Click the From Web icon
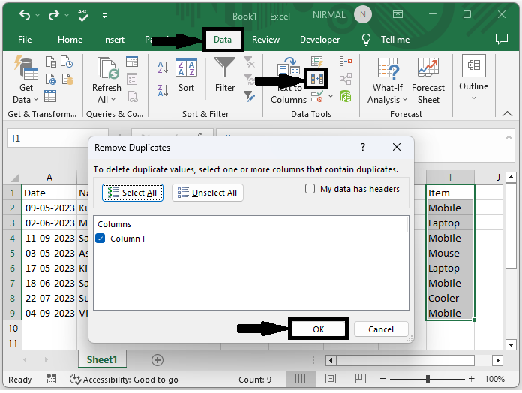The image size is (522, 393). (x=50, y=79)
